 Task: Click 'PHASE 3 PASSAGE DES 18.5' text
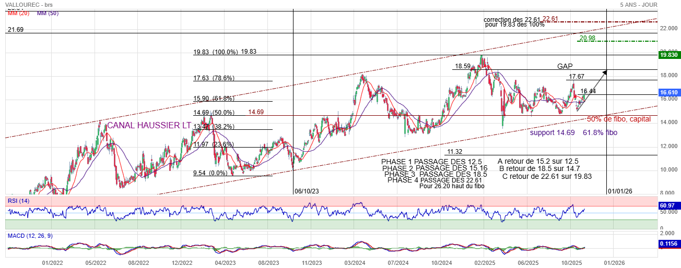click(x=436, y=175)
